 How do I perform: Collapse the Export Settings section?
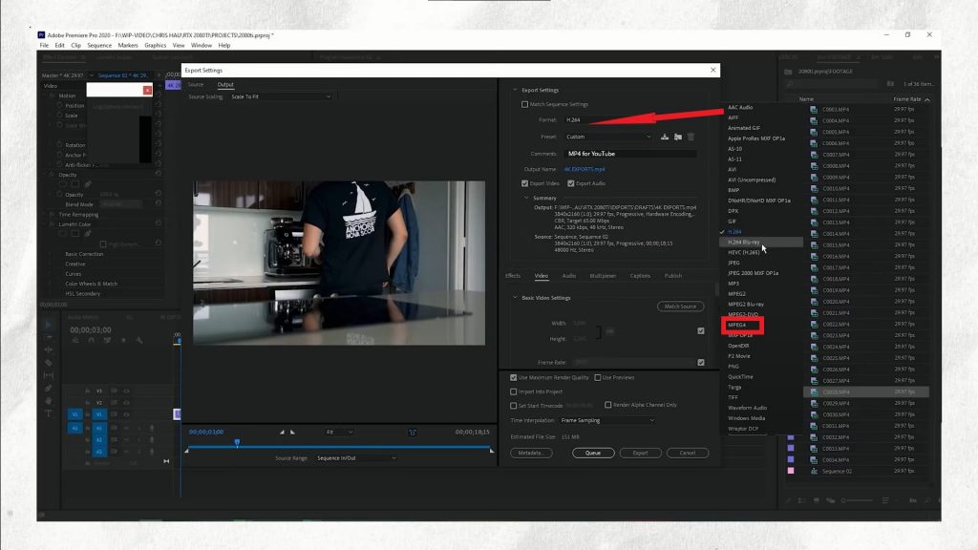[x=515, y=90]
